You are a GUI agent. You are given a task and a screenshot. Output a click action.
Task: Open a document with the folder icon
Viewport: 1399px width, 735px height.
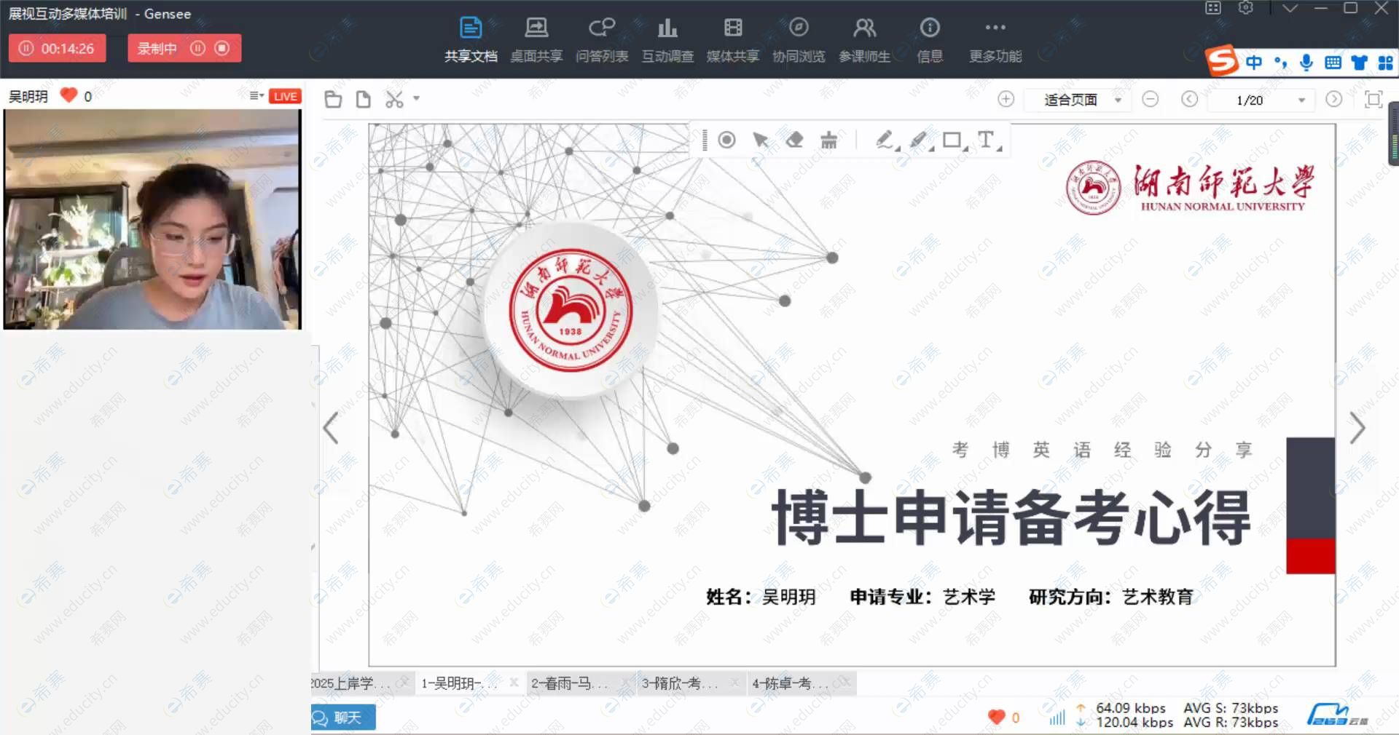click(333, 100)
